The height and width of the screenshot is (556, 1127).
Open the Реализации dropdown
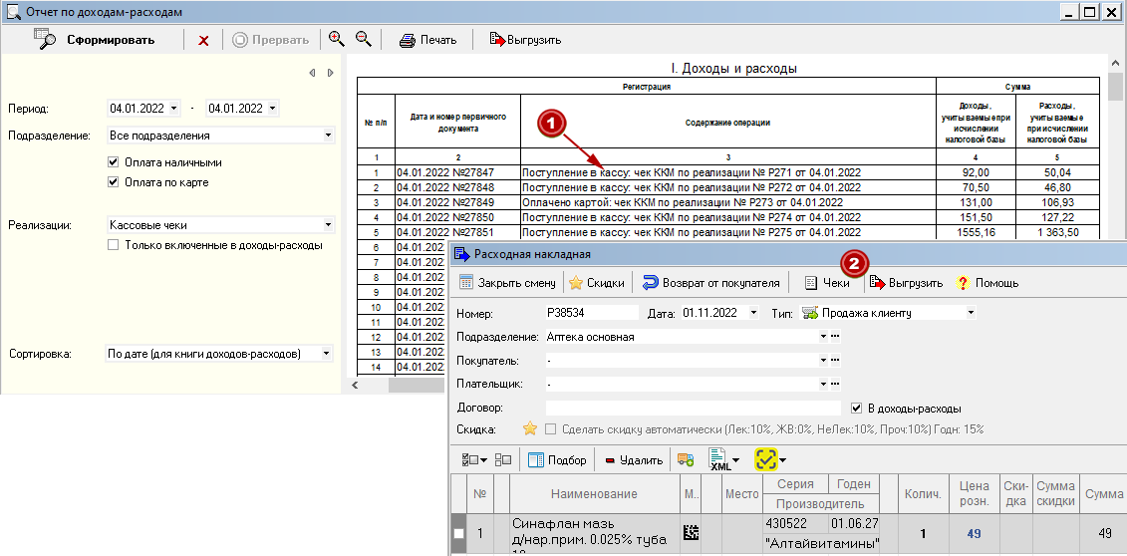tap(329, 225)
